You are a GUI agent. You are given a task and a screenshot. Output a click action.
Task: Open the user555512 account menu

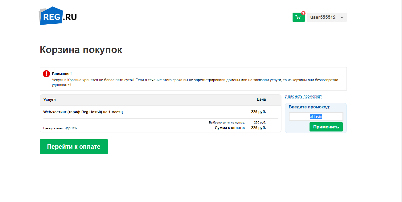point(323,17)
